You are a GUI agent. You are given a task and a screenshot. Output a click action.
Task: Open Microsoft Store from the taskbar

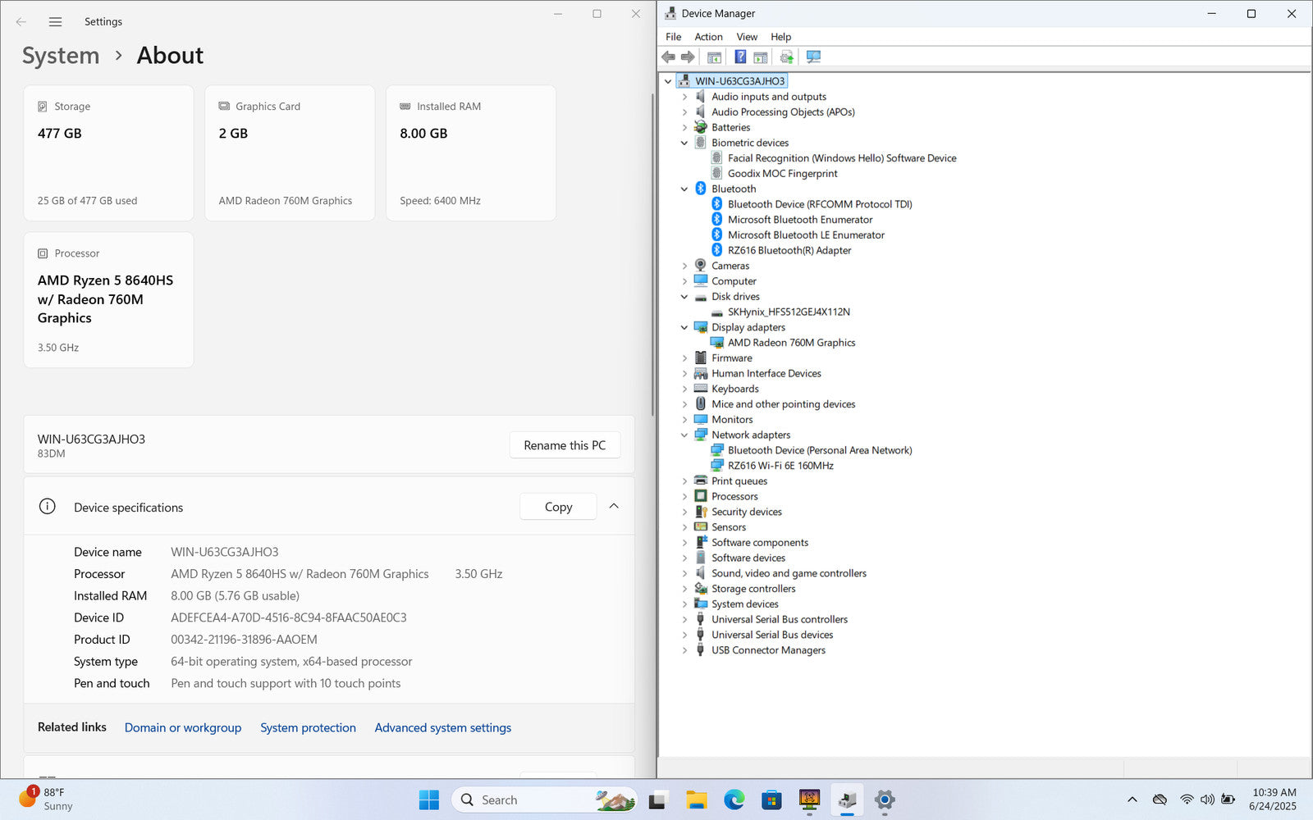pyautogui.click(x=771, y=799)
